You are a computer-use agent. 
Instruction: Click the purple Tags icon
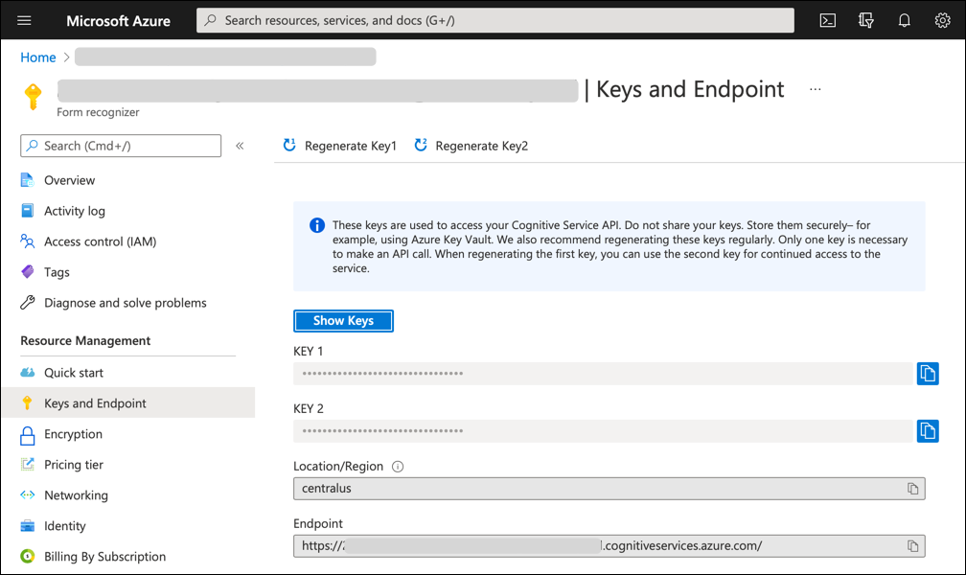coord(27,272)
